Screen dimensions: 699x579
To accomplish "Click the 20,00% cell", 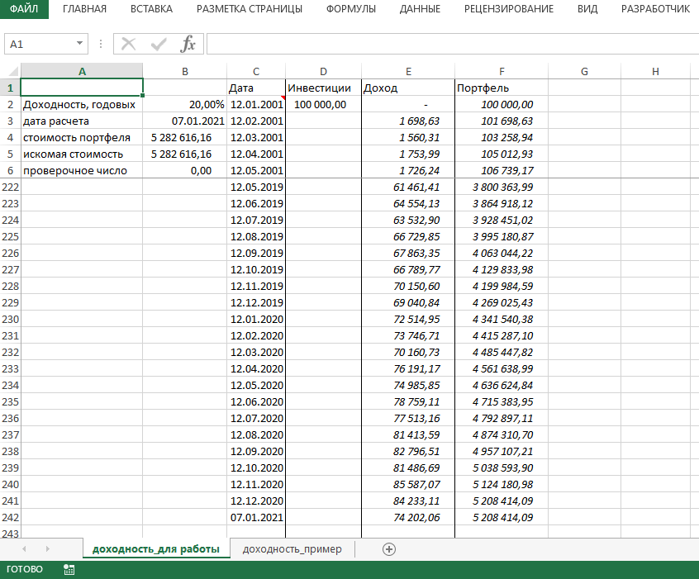I will (x=185, y=104).
